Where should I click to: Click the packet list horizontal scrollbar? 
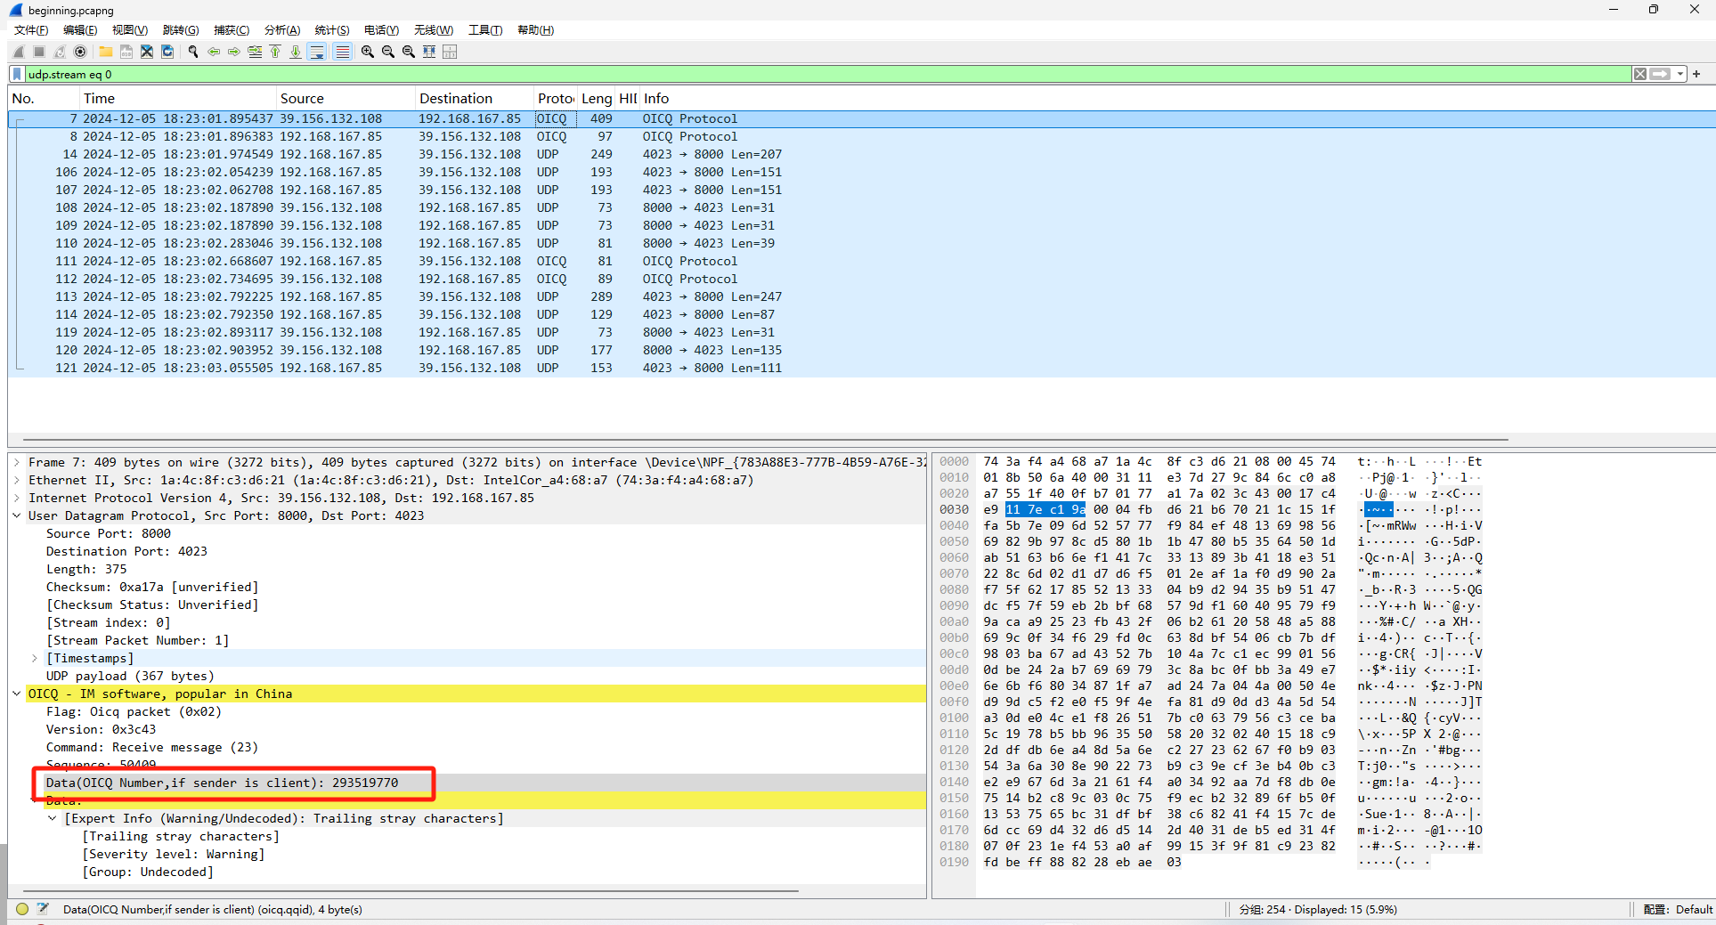coord(766,439)
